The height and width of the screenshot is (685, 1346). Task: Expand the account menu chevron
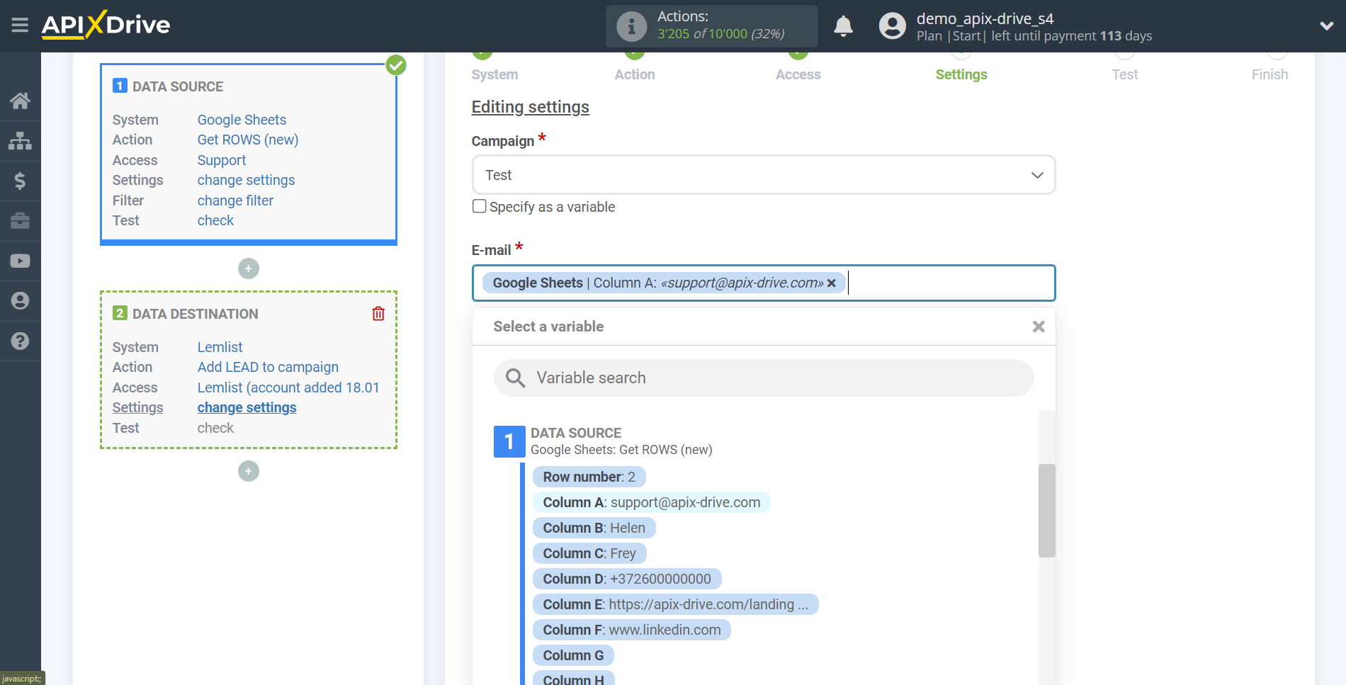point(1326,26)
